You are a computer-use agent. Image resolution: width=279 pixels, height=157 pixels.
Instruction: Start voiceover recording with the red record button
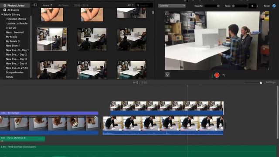[x=217, y=75]
